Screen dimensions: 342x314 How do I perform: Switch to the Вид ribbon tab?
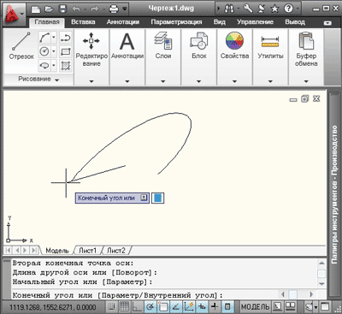(x=220, y=22)
